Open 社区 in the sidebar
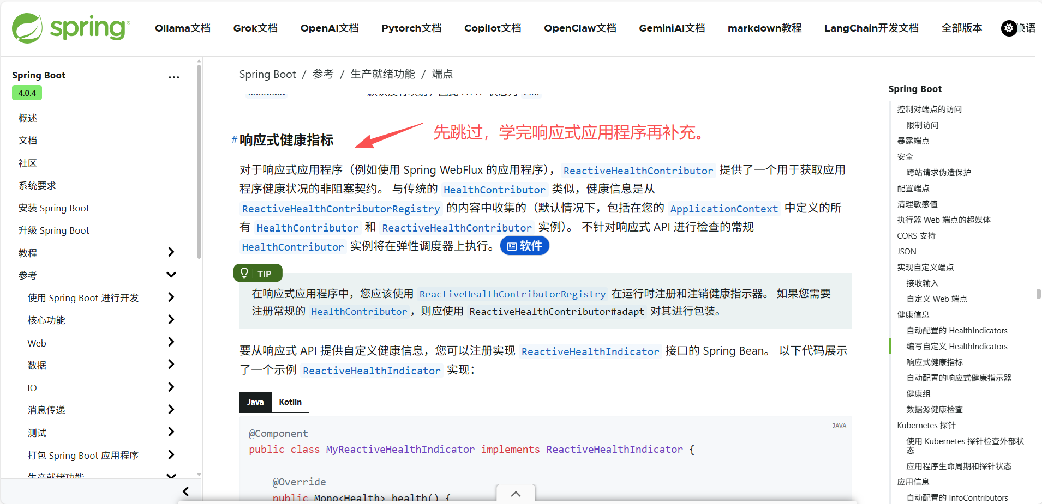Image resolution: width=1042 pixels, height=504 pixels. point(28,163)
